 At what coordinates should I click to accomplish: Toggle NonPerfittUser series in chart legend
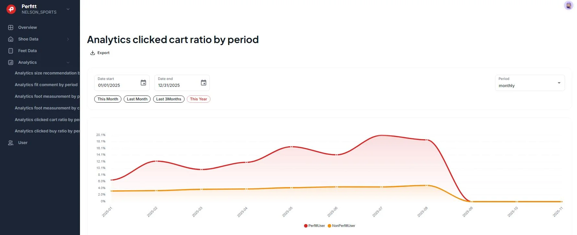coord(341,226)
